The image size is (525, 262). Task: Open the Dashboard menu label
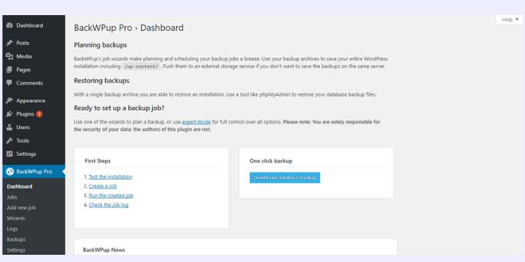point(30,26)
